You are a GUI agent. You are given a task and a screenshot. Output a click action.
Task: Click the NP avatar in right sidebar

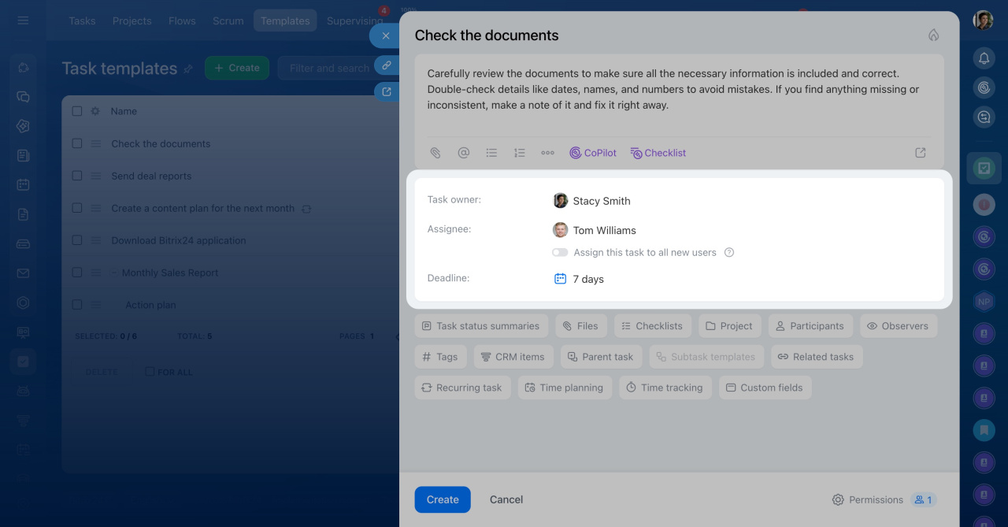tap(984, 302)
